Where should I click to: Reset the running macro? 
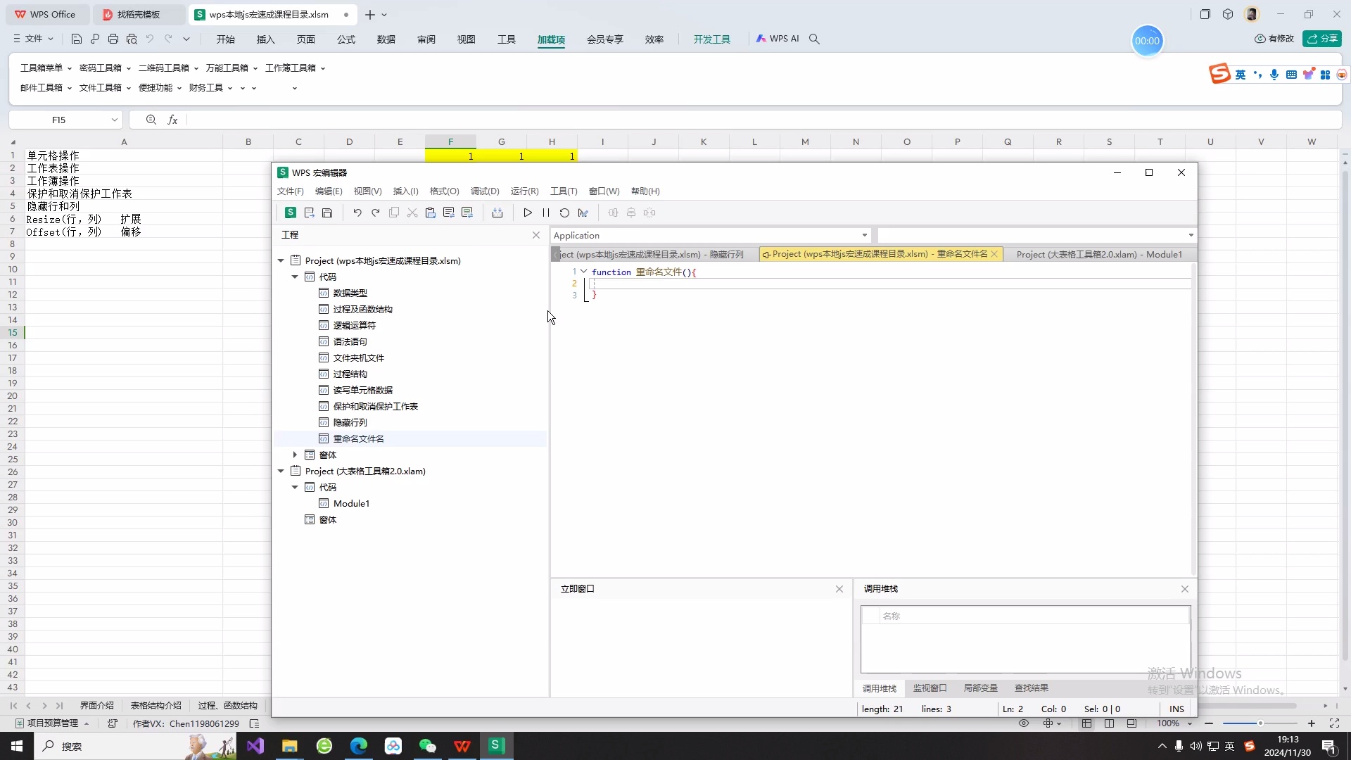pos(564,213)
